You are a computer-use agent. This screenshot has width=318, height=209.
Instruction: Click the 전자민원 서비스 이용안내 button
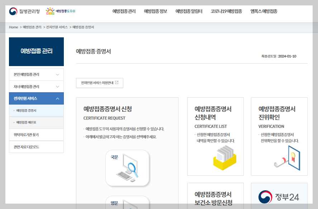(x=99, y=83)
